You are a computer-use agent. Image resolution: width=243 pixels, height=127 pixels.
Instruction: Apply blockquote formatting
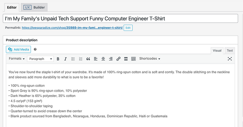(88, 59)
